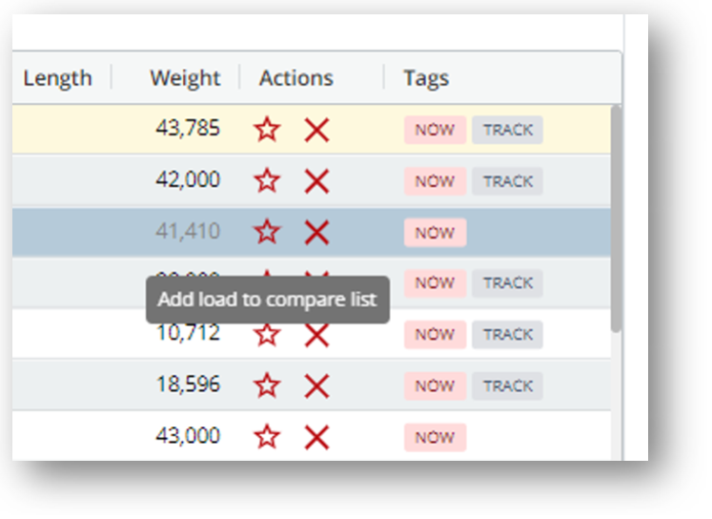
Task: Remove the 18,596 weight load
Action: [x=316, y=385]
